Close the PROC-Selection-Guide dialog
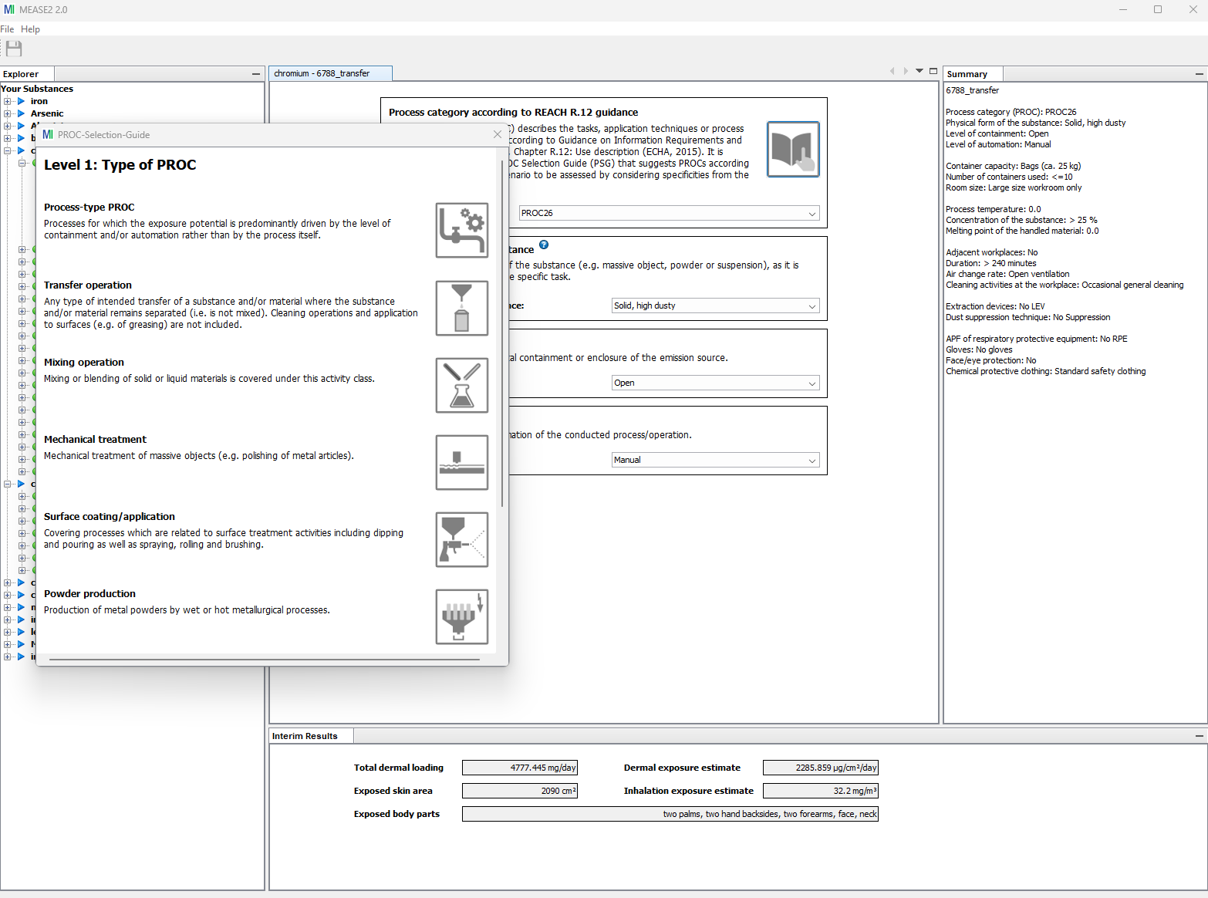 tap(498, 134)
